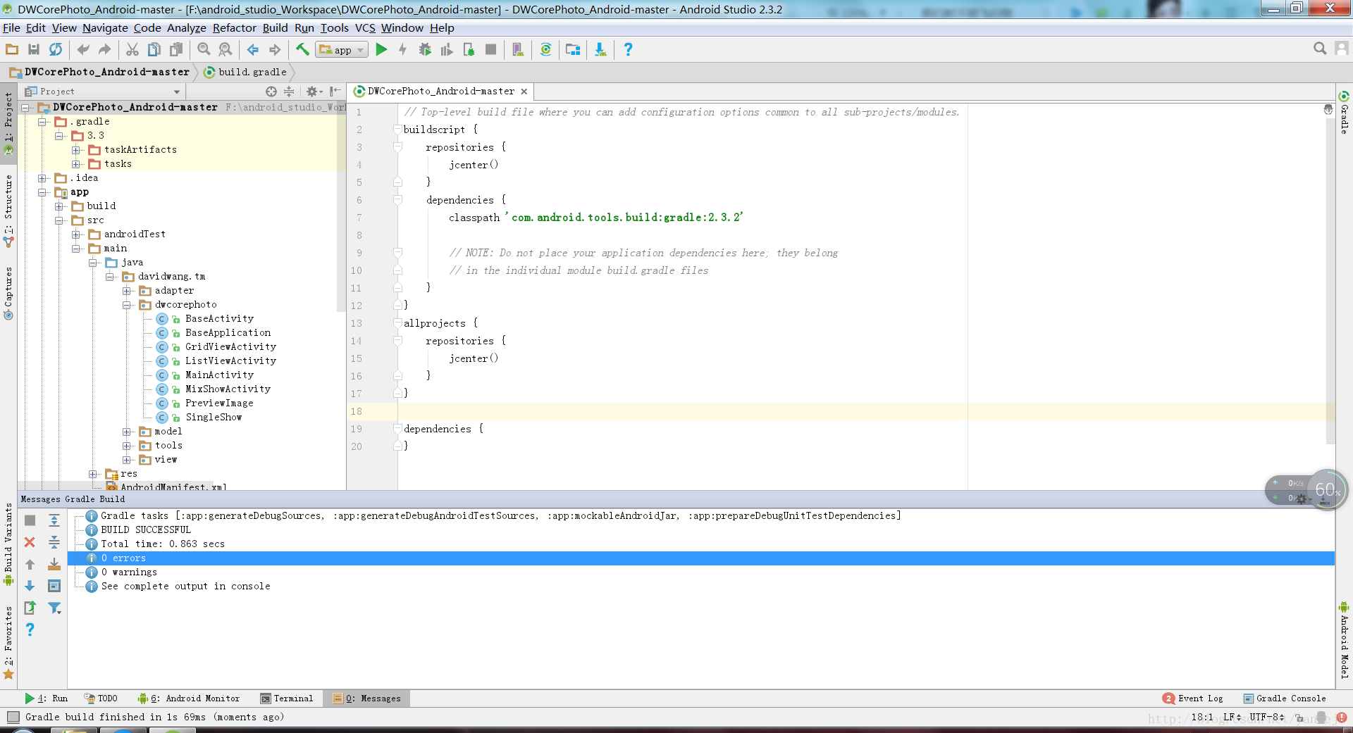
Task: Expand the adapter package node
Action: point(127,291)
